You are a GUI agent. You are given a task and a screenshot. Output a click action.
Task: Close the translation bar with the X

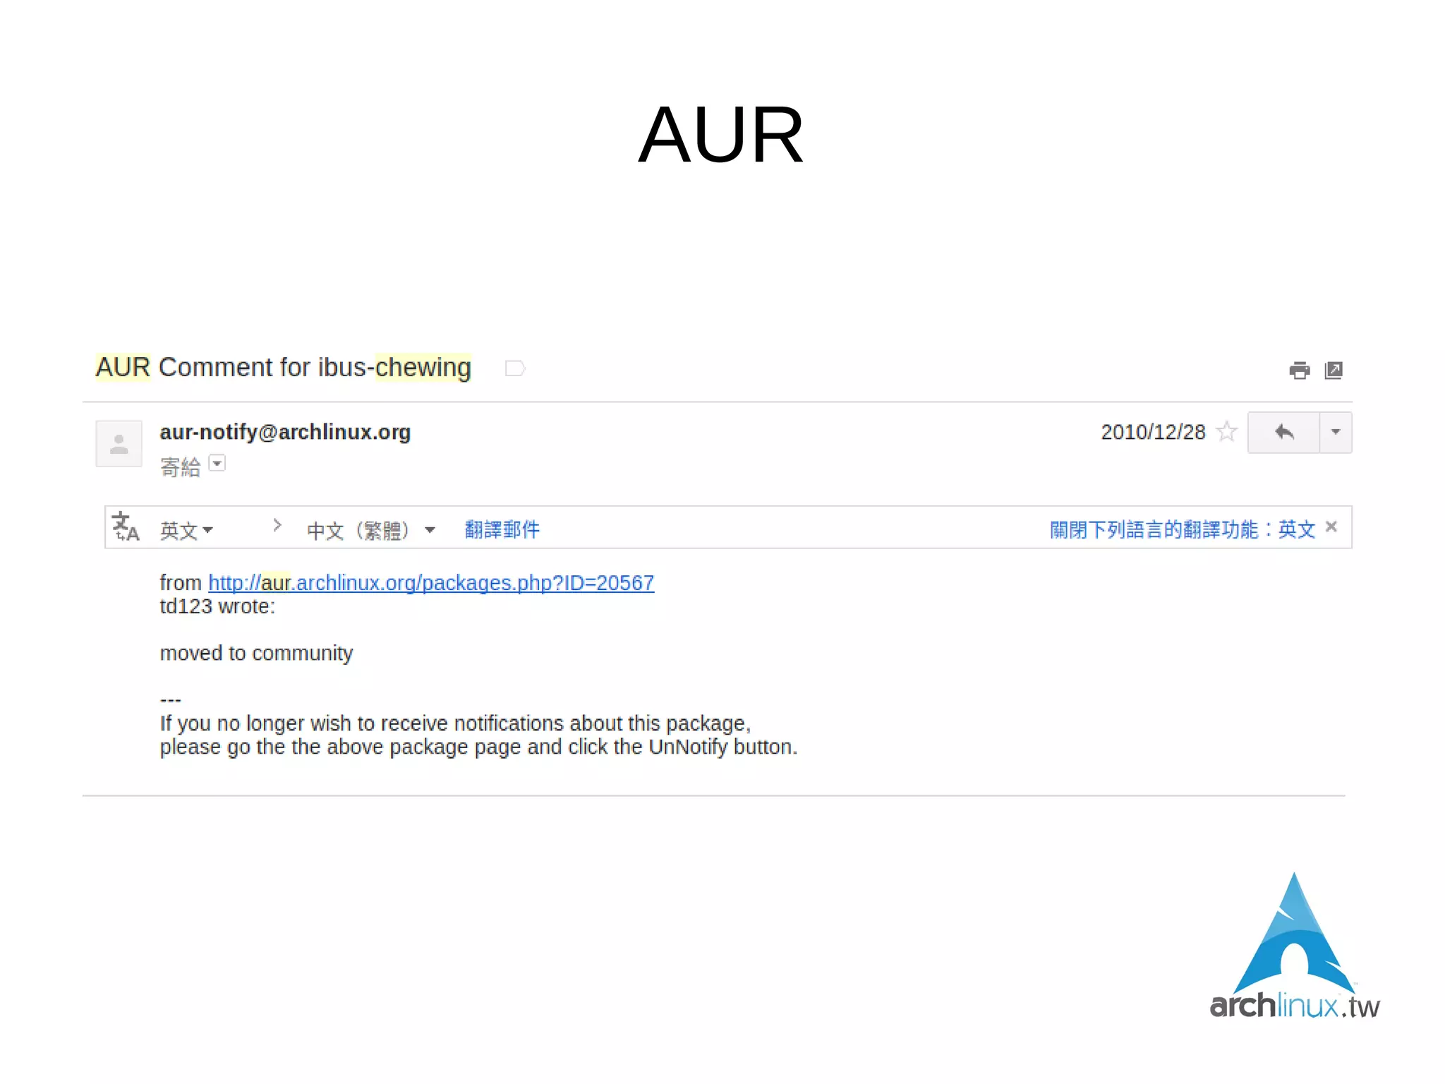[x=1331, y=526]
